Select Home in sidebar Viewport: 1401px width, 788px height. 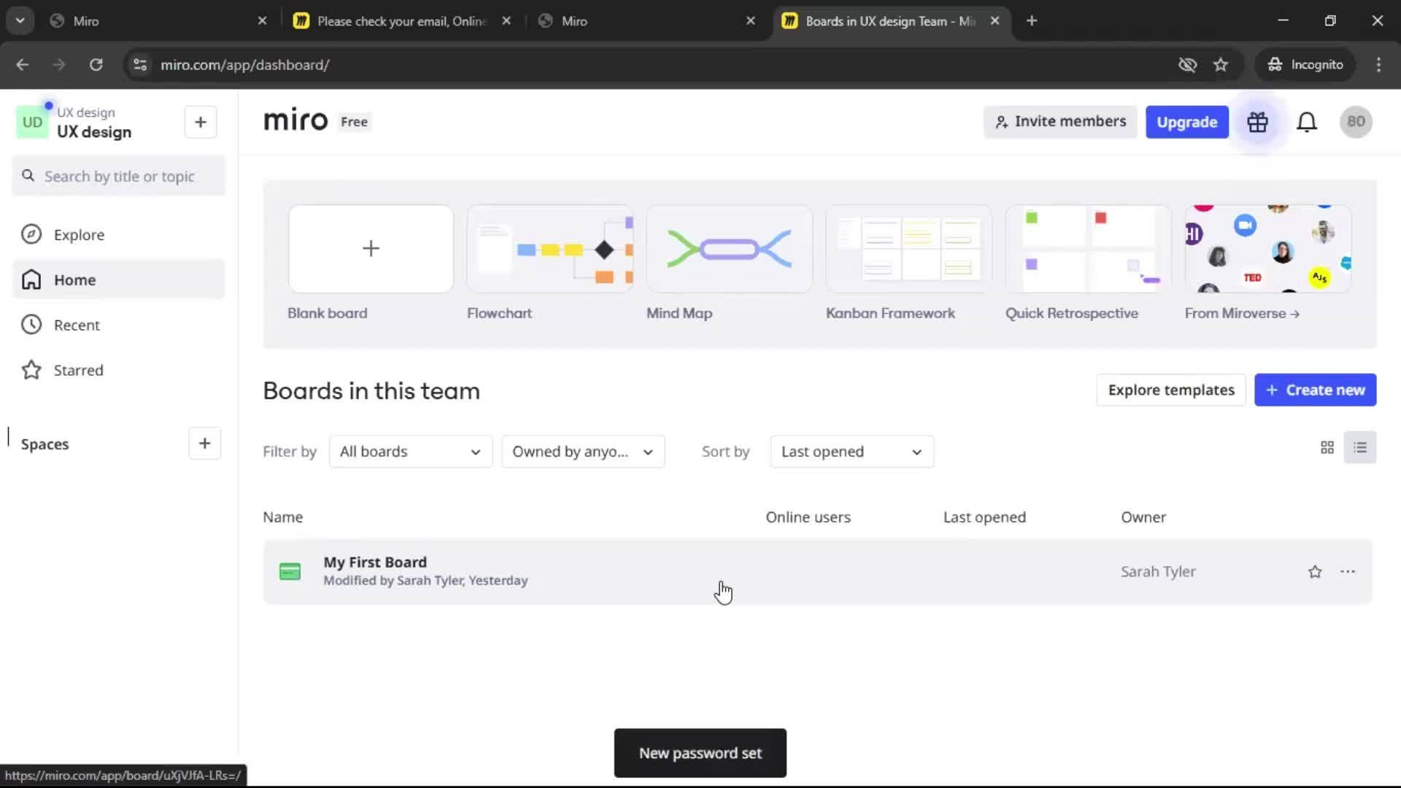pyautogui.click(x=119, y=279)
